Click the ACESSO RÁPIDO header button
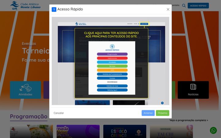 tap(198, 6)
